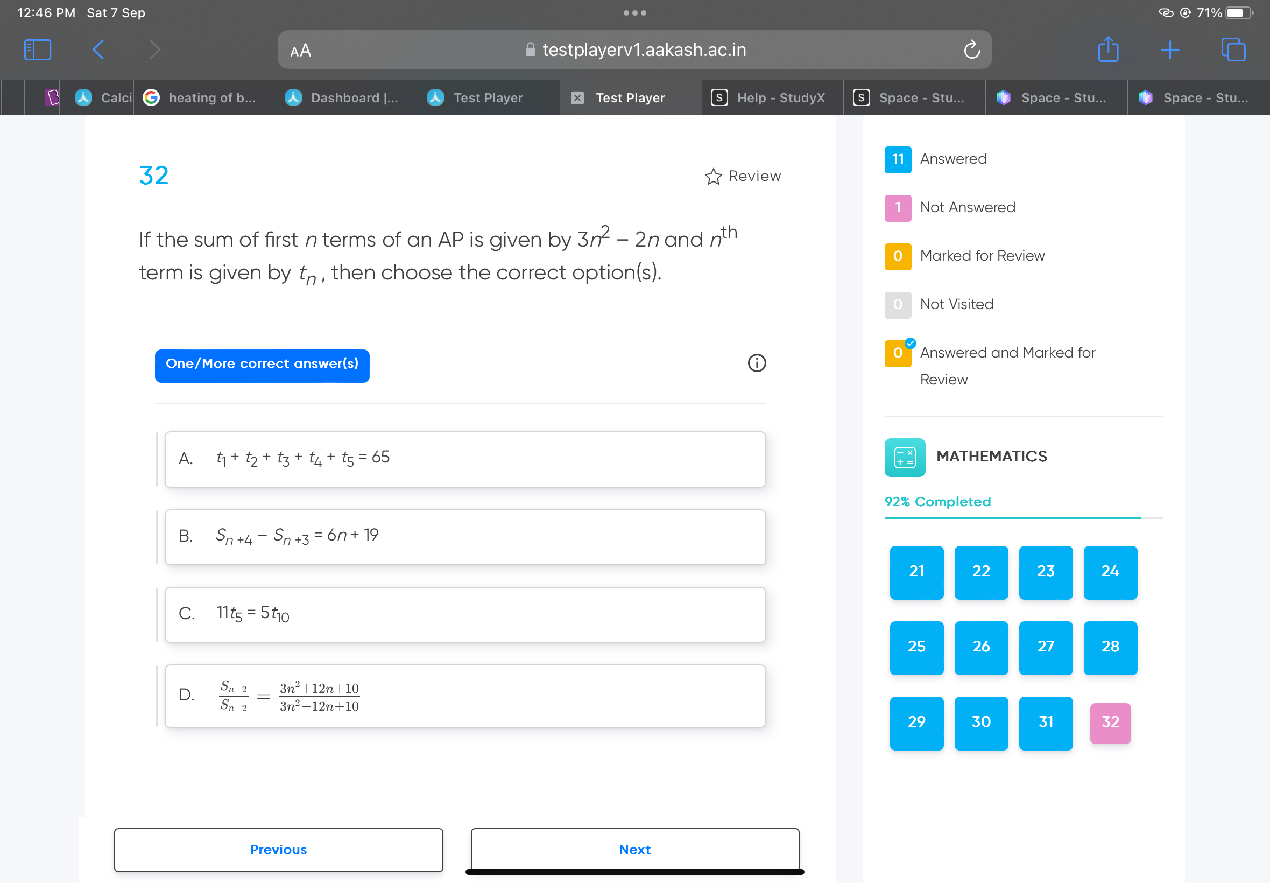Image resolution: width=1270 pixels, height=883 pixels.
Task: Jump to question 27
Action: (x=1046, y=647)
